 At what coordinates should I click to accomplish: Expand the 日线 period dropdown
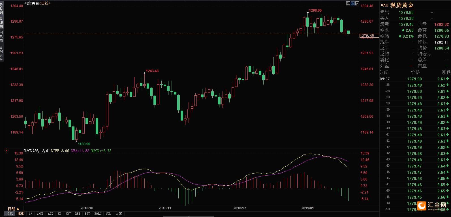coord(13,209)
